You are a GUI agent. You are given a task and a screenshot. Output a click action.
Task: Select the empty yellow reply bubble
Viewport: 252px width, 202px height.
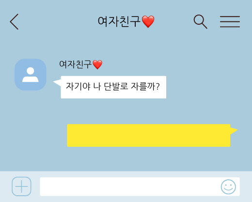149,135
